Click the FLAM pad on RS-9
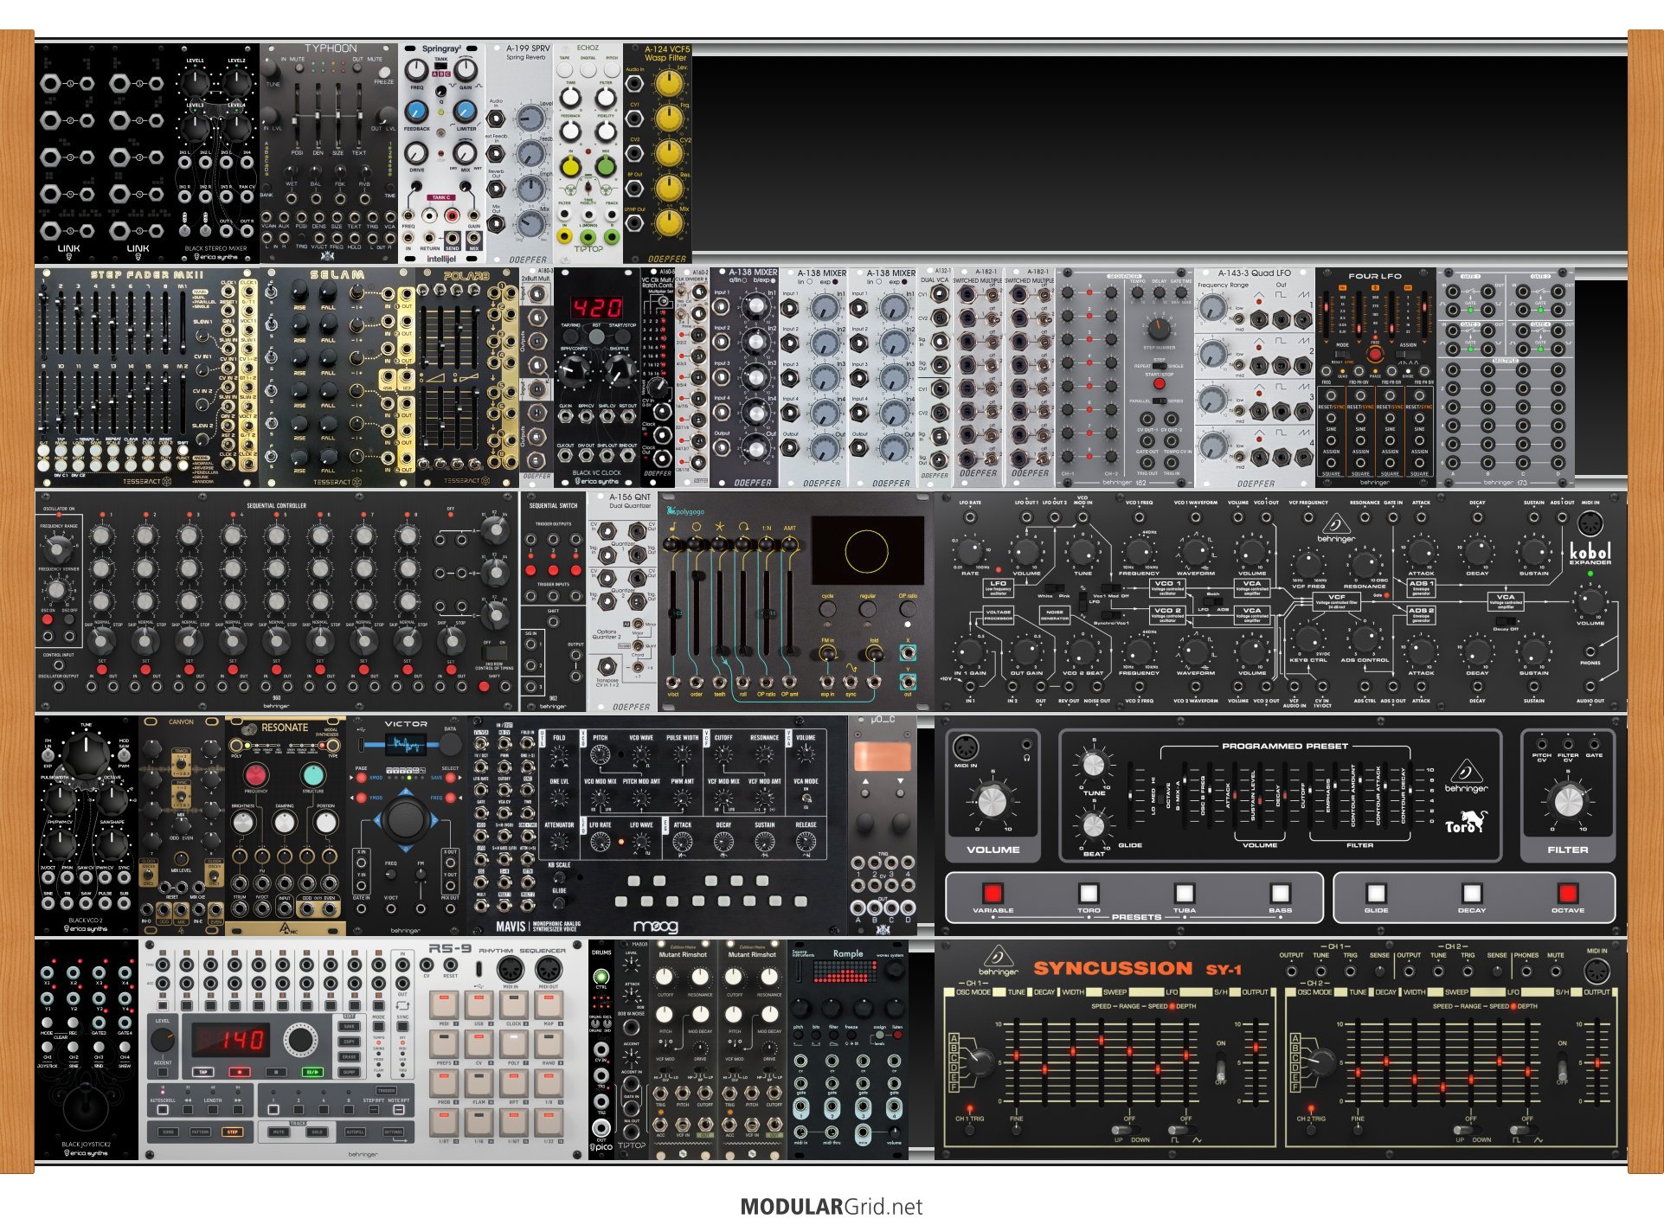 click(479, 1083)
